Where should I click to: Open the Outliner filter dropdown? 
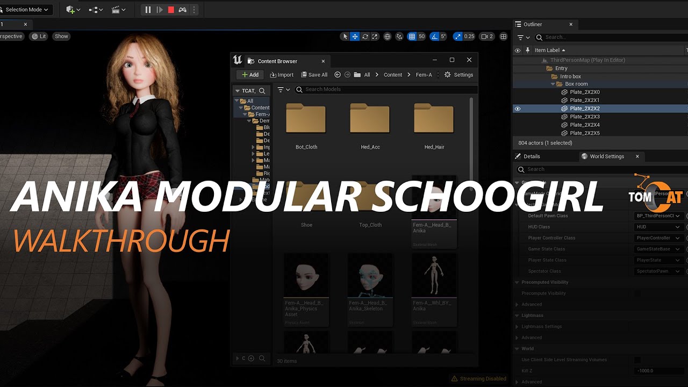point(524,37)
